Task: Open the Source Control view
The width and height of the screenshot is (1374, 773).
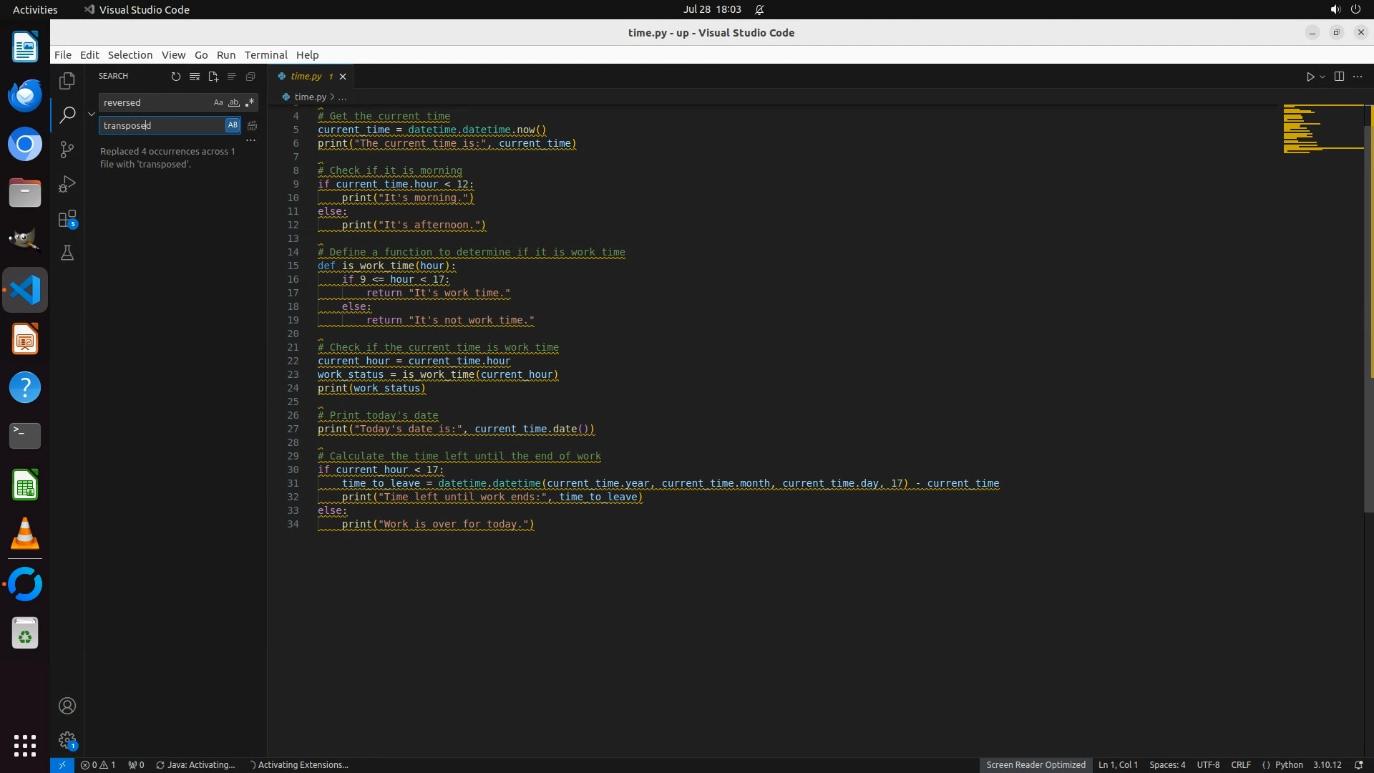Action: click(x=67, y=149)
